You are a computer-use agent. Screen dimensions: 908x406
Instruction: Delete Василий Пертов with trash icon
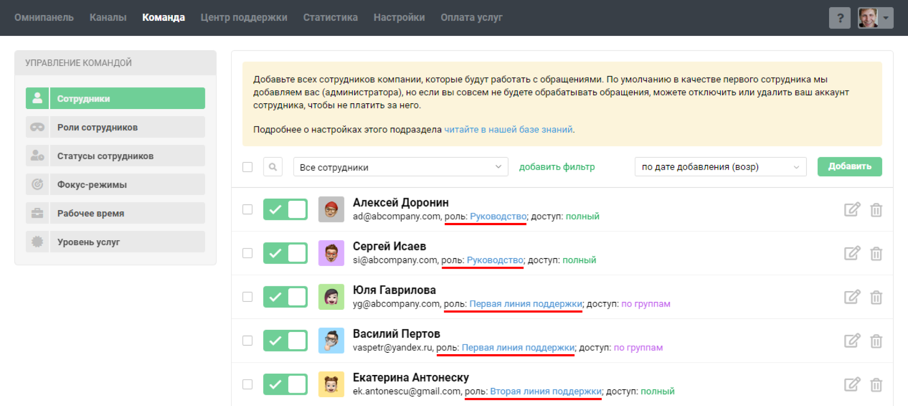click(876, 341)
